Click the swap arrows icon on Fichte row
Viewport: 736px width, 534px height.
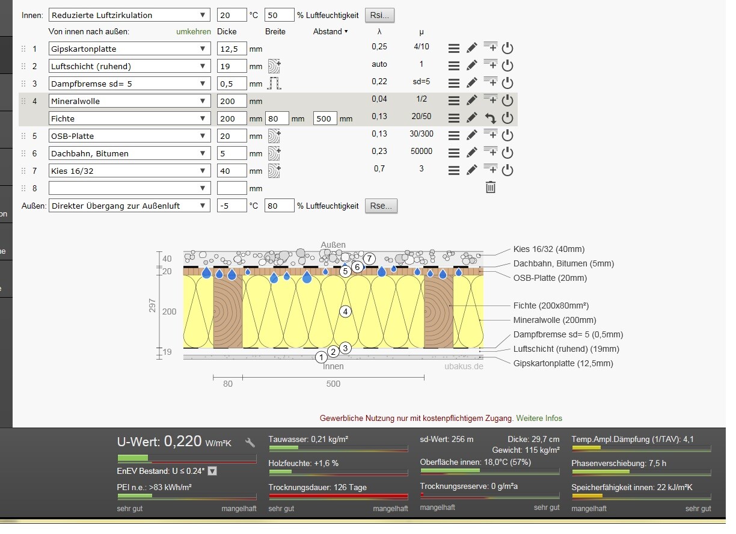pos(490,118)
